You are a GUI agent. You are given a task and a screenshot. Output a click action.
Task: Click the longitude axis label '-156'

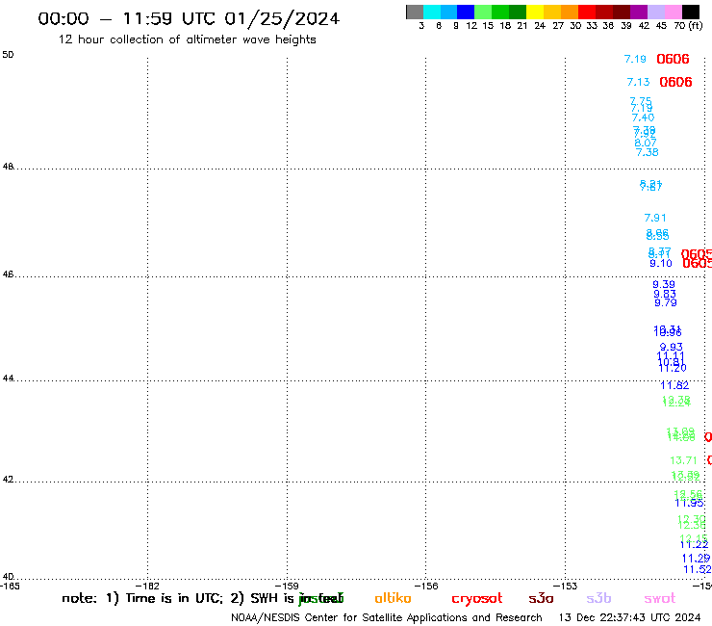pos(426,587)
